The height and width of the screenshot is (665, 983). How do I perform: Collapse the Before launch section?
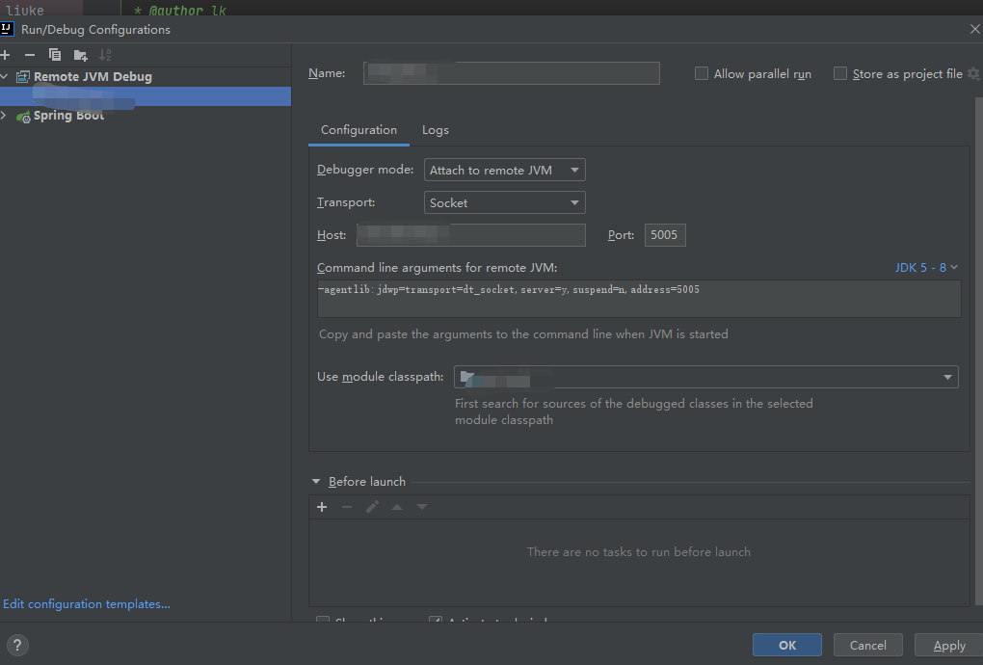point(316,481)
